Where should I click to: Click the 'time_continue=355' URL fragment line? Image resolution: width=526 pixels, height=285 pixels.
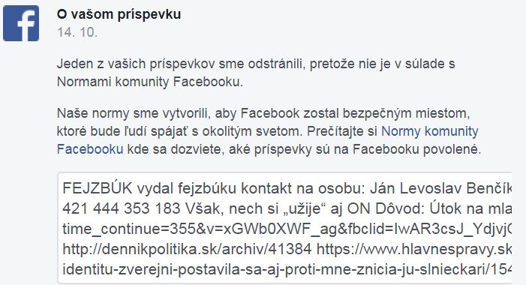[287, 229]
